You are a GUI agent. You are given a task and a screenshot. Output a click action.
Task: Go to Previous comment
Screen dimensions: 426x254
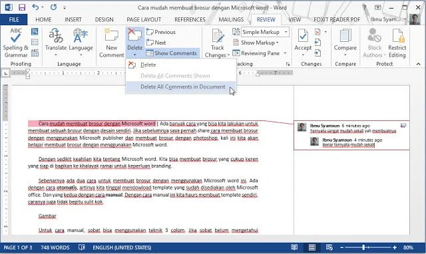(x=161, y=32)
